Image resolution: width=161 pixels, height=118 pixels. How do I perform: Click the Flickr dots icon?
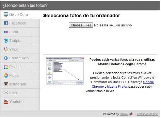[6, 32]
